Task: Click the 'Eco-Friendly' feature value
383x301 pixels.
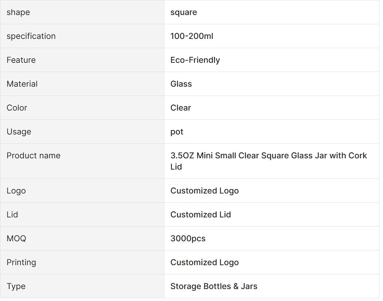Action: [195, 60]
